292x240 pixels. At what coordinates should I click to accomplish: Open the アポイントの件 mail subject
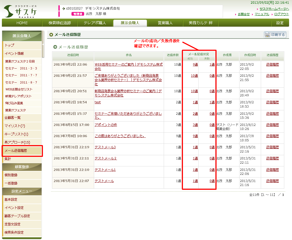pyautogui.click(x=106, y=125)
